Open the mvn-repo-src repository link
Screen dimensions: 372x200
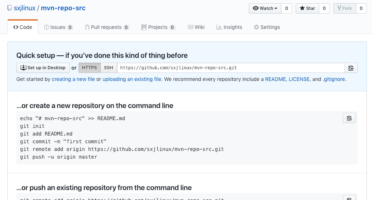(63, 8)
